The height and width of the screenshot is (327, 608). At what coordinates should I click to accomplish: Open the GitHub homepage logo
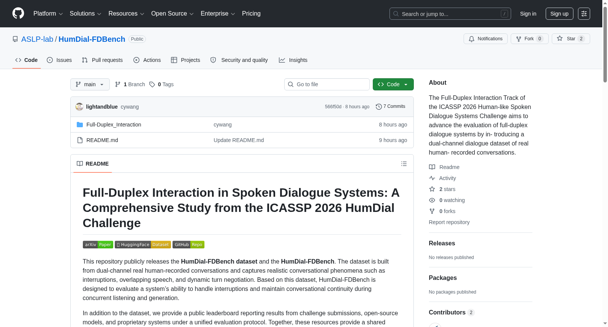[x=18, y=14]
